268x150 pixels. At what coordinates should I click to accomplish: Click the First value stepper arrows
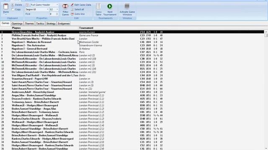coord(57,14)
